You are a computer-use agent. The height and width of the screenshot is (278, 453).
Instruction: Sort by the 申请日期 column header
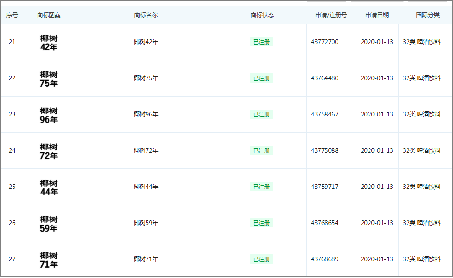[377, 15]
